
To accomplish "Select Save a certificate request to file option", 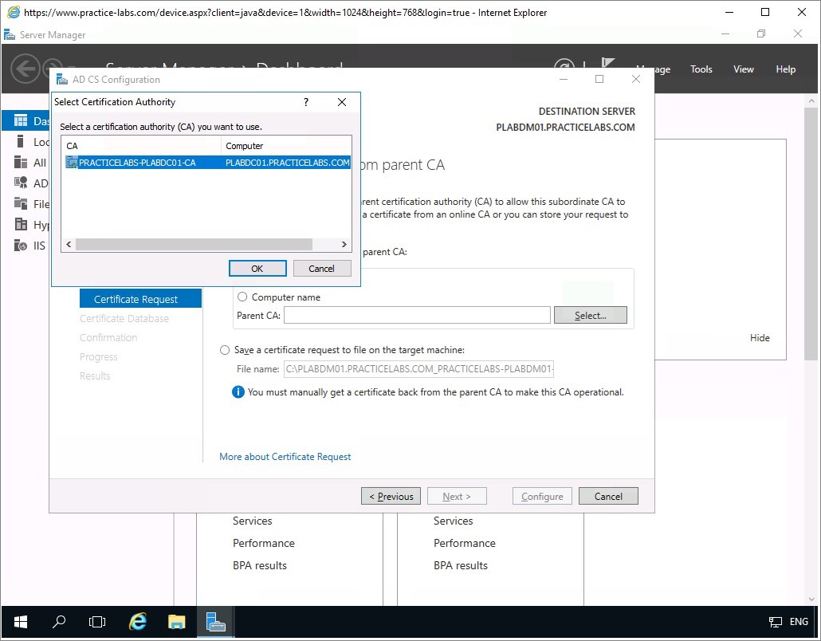I will click(225, 350).
